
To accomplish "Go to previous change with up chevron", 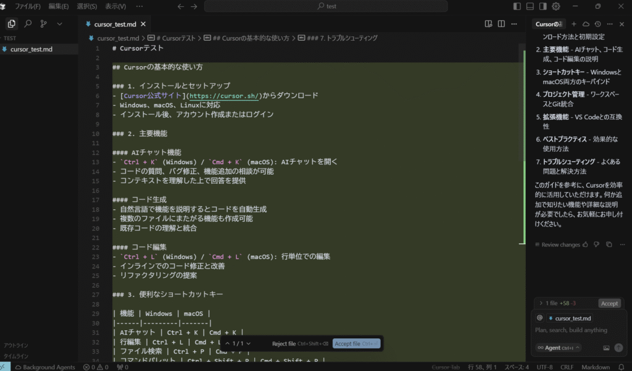I will [227, 344].
